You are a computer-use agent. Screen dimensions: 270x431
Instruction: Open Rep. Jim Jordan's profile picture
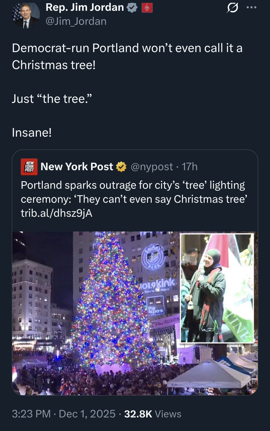coord(26,15)
